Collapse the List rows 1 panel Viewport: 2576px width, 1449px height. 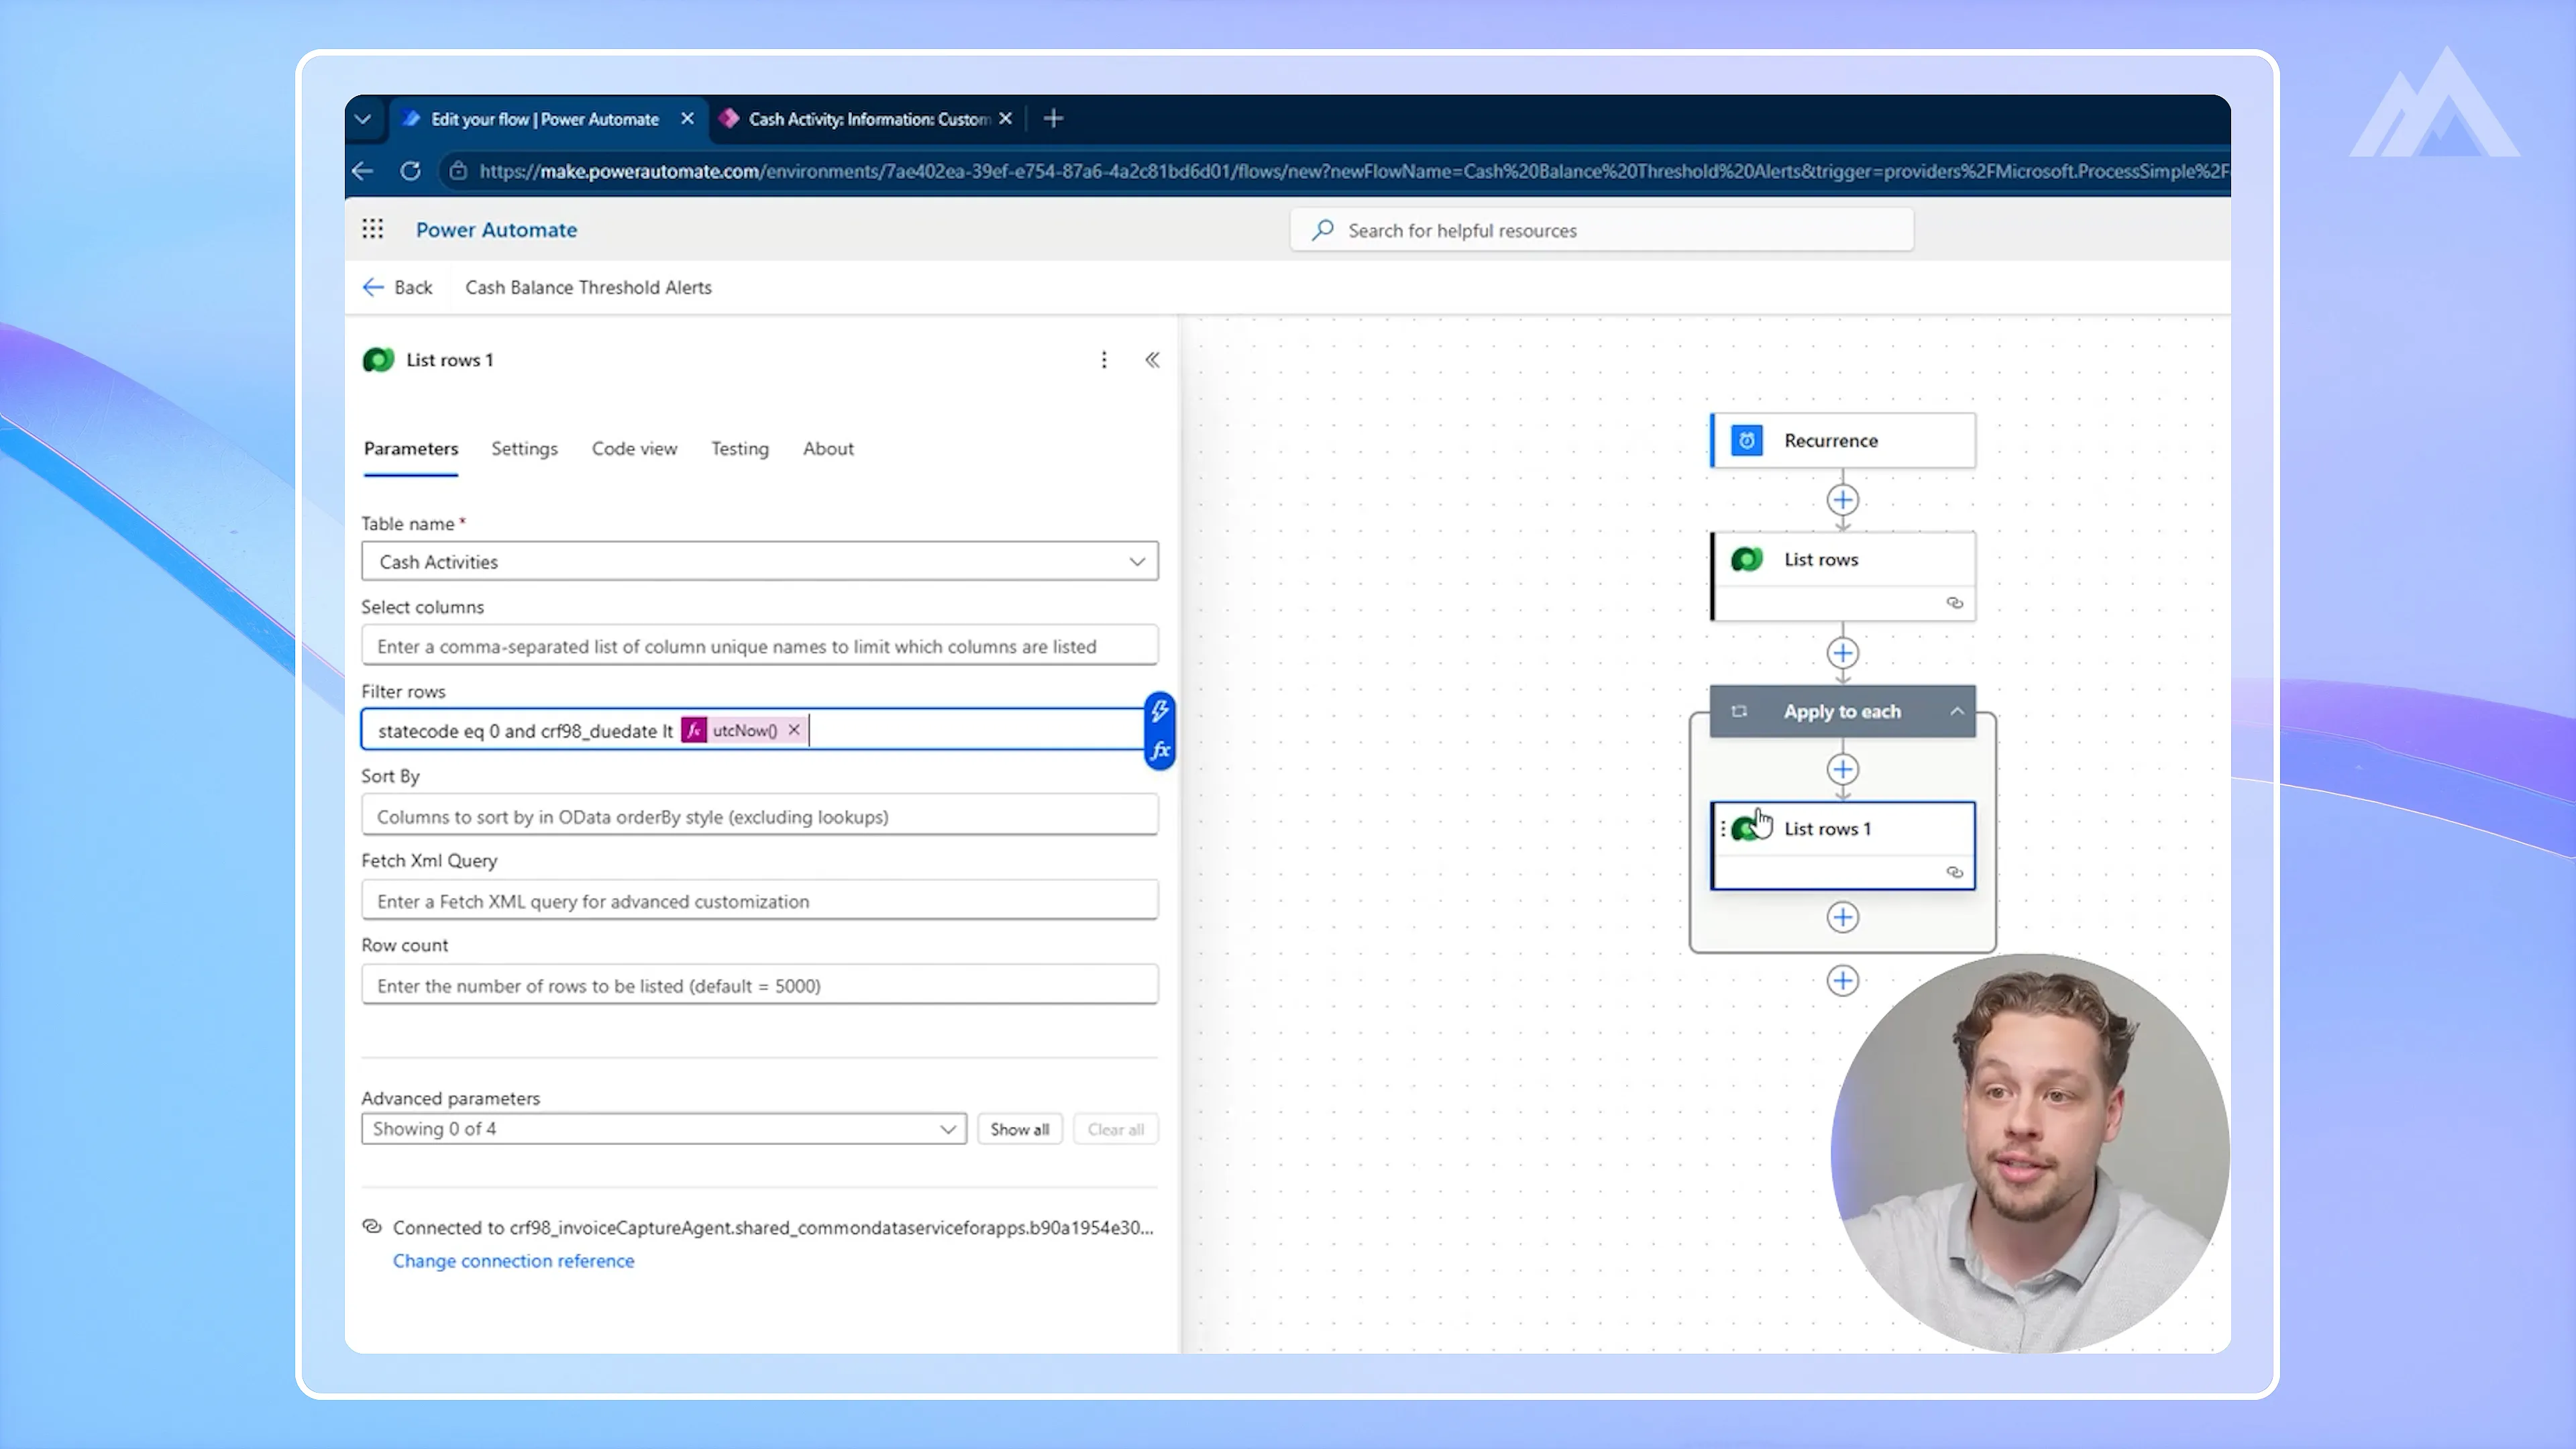[x=1152, y=360]
